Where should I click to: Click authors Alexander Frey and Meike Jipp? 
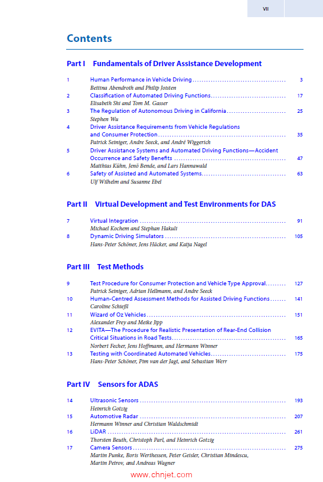pos(126,323)
